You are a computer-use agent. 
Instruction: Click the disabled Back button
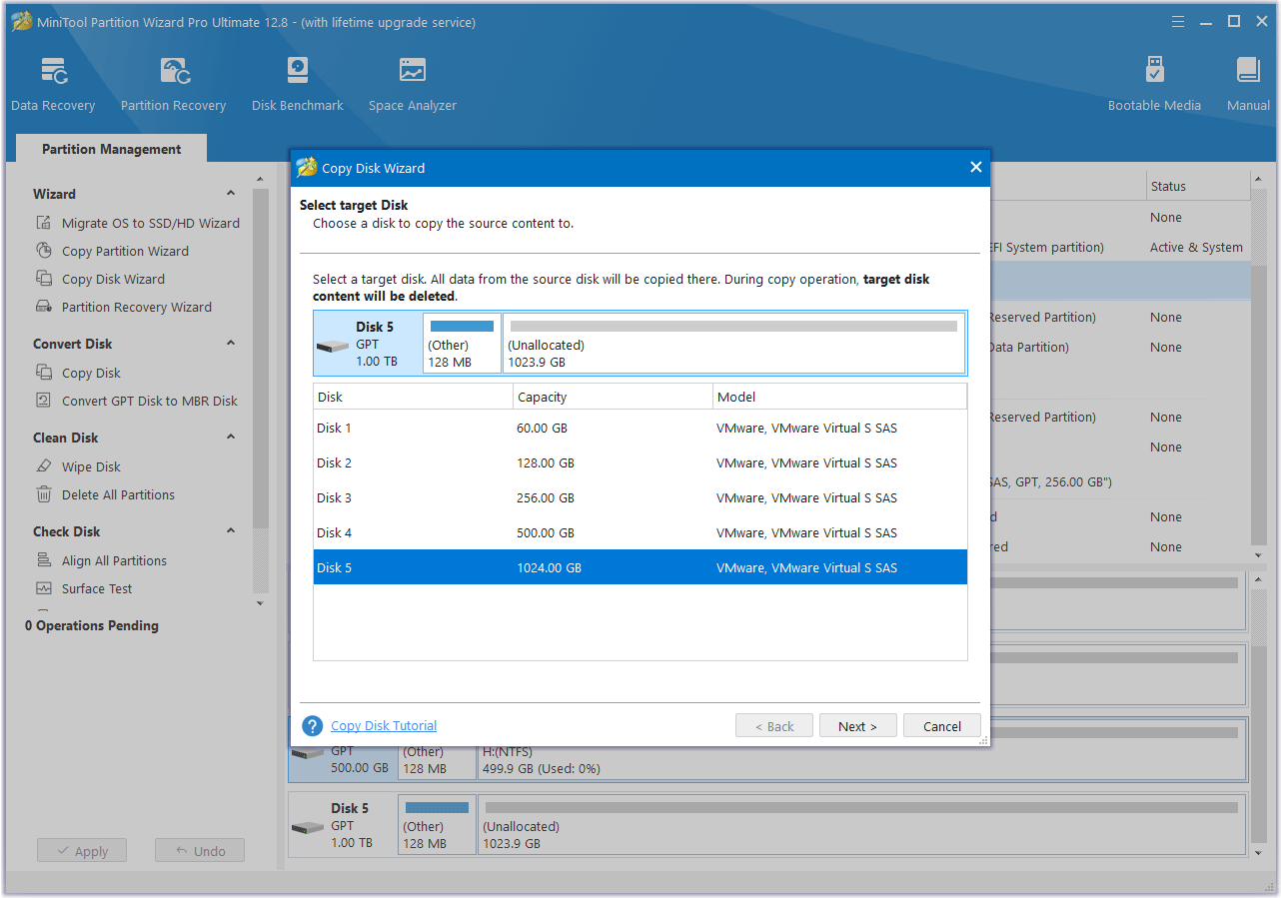(774, 726)
